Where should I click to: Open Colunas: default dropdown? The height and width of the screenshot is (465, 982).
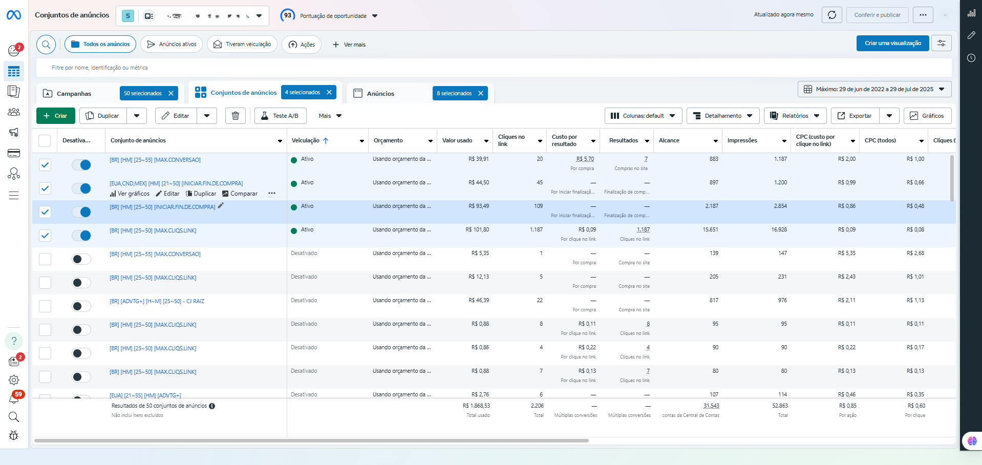click(643, 116)
